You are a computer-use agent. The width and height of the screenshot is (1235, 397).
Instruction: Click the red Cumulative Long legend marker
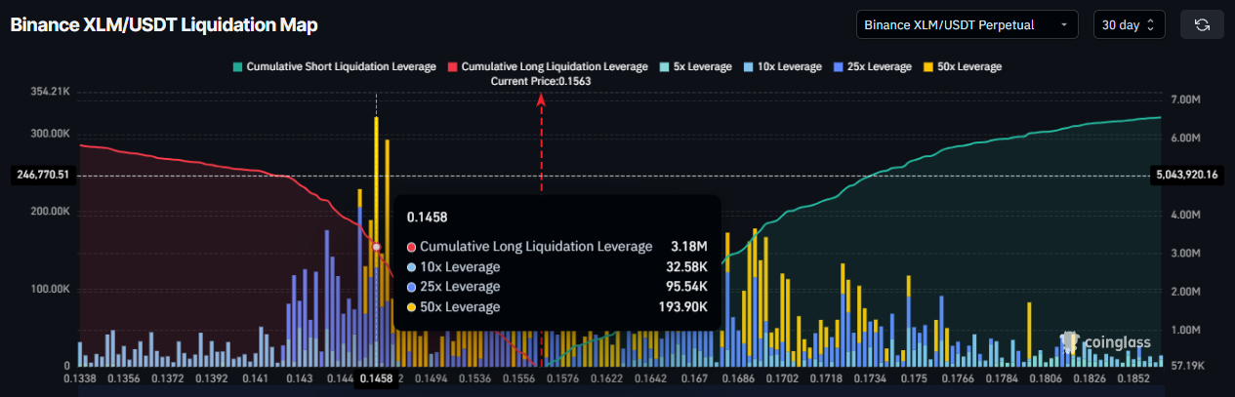point(452,67)
